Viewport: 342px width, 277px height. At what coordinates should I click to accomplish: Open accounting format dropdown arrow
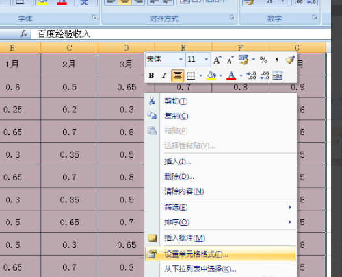coord(253,60)
